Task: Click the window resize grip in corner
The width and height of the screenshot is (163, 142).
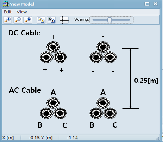Action: tap(157, 138)
